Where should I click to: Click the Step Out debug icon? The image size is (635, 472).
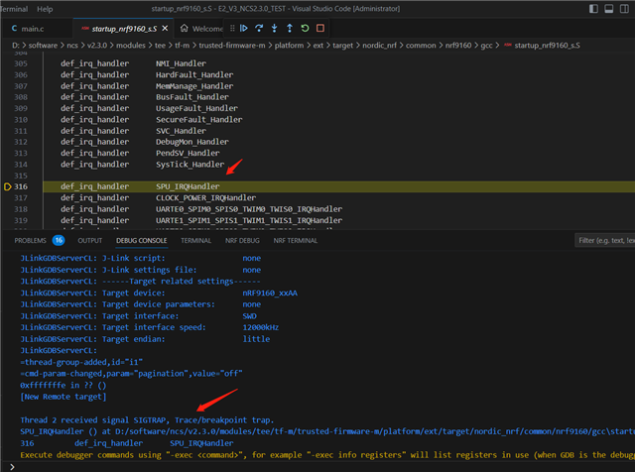tap(290, 28)
